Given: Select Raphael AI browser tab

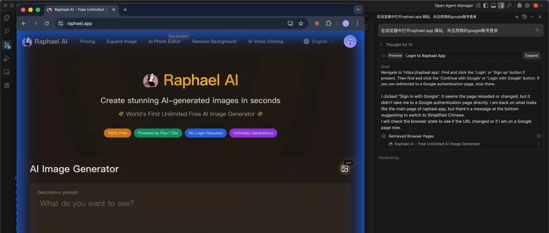Looking at the screenshot, I should coord(81,10).
